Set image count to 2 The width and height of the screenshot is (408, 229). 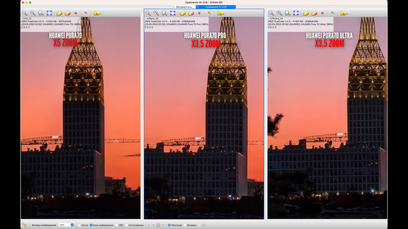pos(153,225)
